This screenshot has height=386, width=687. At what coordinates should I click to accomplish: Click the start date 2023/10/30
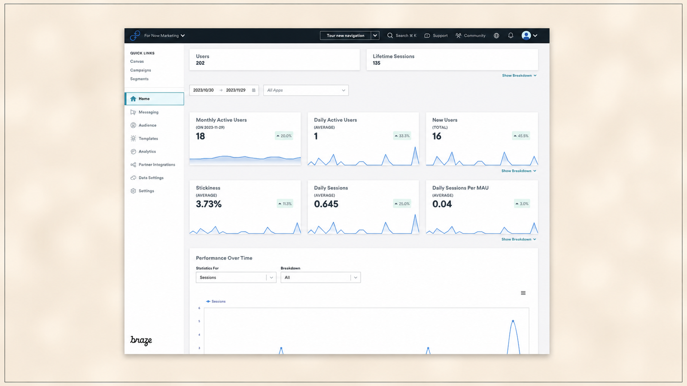coord(203,90)
